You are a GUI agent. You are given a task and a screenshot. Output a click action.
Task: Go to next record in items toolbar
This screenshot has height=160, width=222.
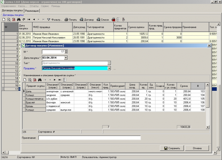point(54,80)
